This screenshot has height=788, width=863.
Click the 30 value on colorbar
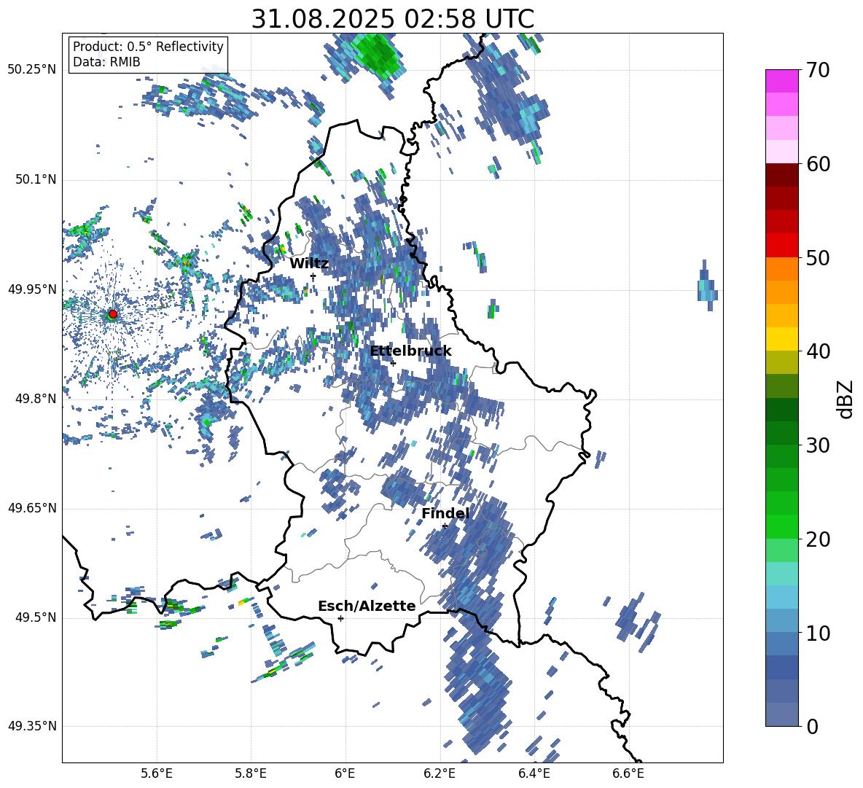[818, 445]
